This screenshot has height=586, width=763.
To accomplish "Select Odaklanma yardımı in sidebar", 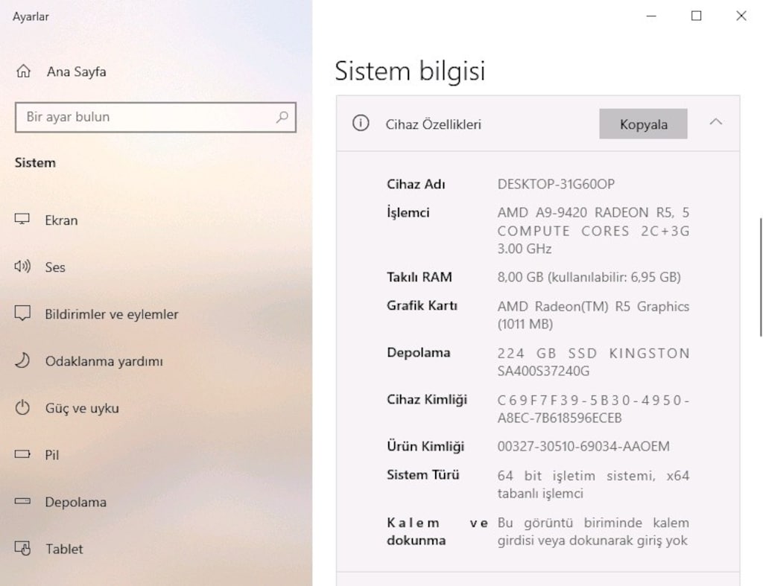I will click(104, 361).
